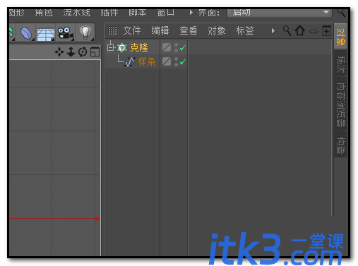Open object manager 查看 menu
358x266 pixels.
(189, 30)
